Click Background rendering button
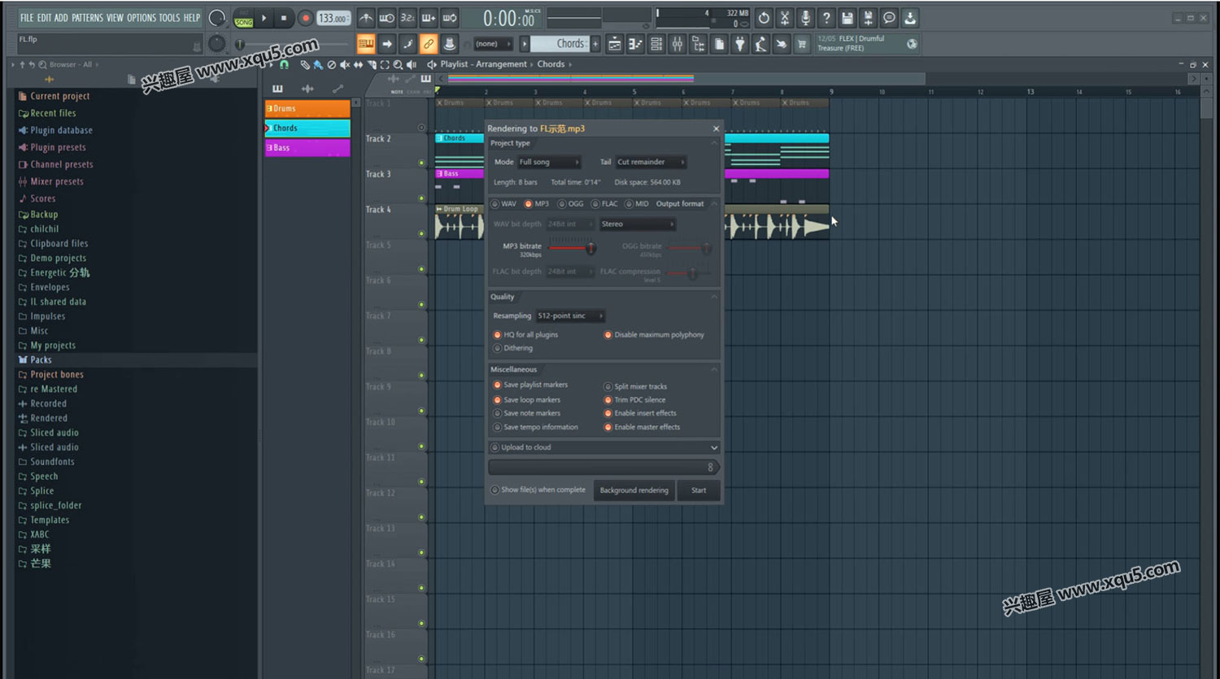The image size is (1220, 679). tap(634, 490)
